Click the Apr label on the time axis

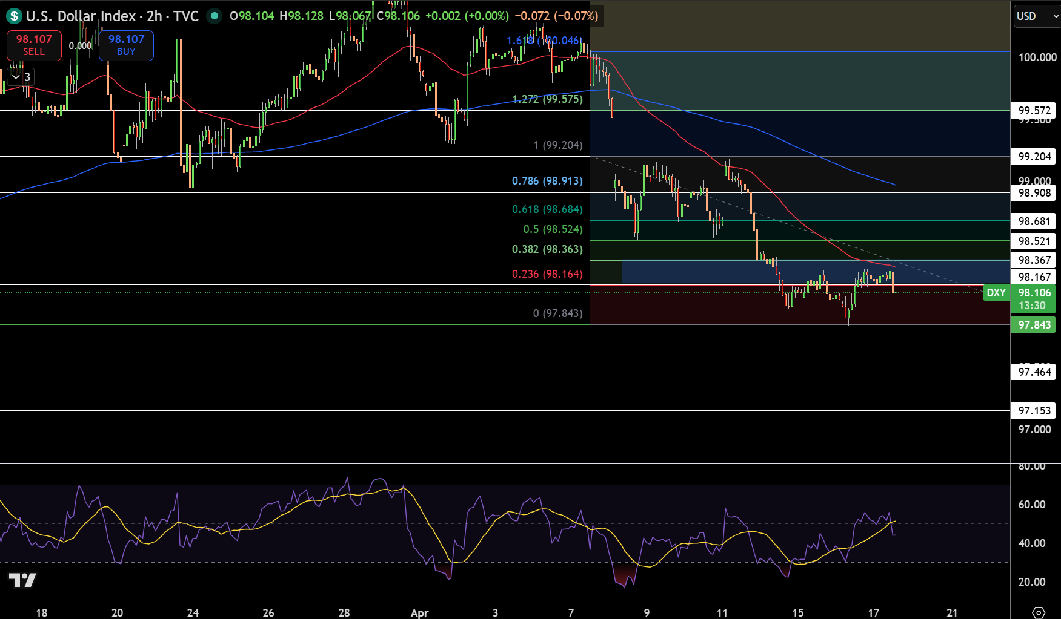(419, 613)
